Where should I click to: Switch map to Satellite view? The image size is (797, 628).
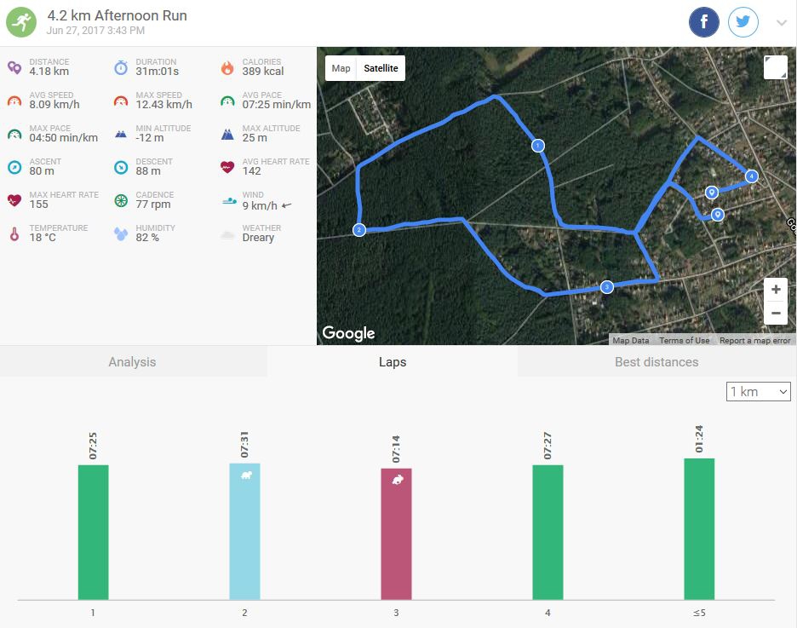coord(381,68)
